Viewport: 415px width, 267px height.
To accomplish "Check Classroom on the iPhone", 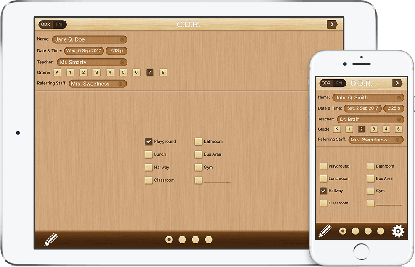I will coord(323,203).
